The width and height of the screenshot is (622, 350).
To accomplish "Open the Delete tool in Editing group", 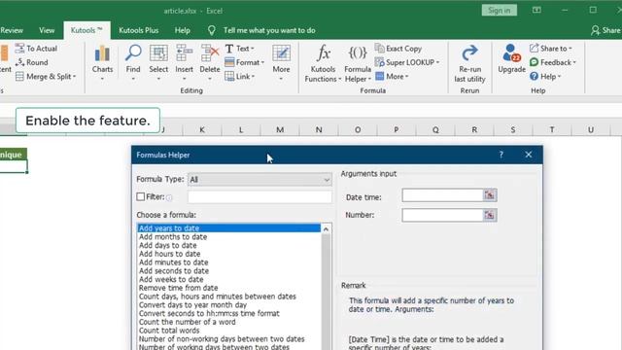I will pyautogui.click(x=210, y=61).
